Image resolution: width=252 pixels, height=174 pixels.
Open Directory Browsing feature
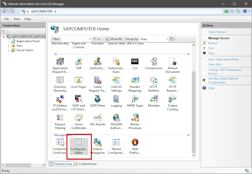(60, 84)
